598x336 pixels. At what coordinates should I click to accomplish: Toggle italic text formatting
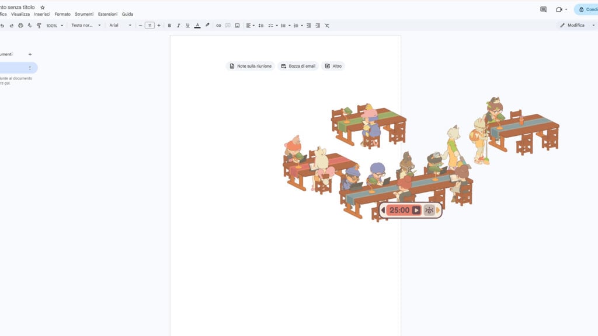point(178,25)
